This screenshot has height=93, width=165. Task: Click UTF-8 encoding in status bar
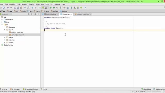coord(143,92)
